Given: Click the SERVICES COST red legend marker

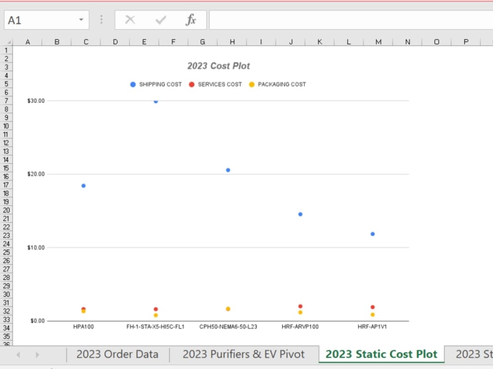Looking at the screenshot, I should tap(191, 85).
